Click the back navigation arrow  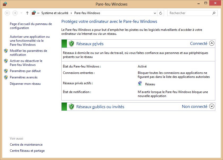tap(7, 13)
